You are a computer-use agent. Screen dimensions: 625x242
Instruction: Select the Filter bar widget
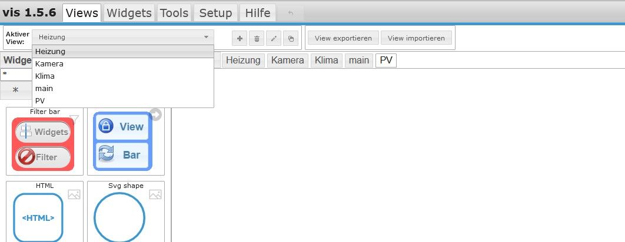click(x=44, y=143)
